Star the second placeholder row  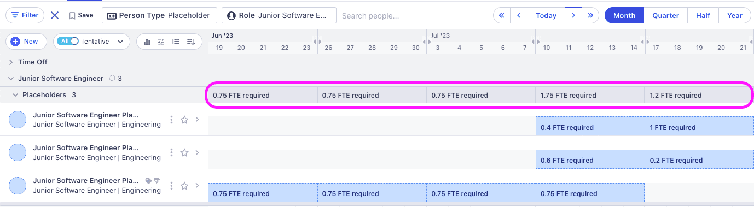coord(184,152)
